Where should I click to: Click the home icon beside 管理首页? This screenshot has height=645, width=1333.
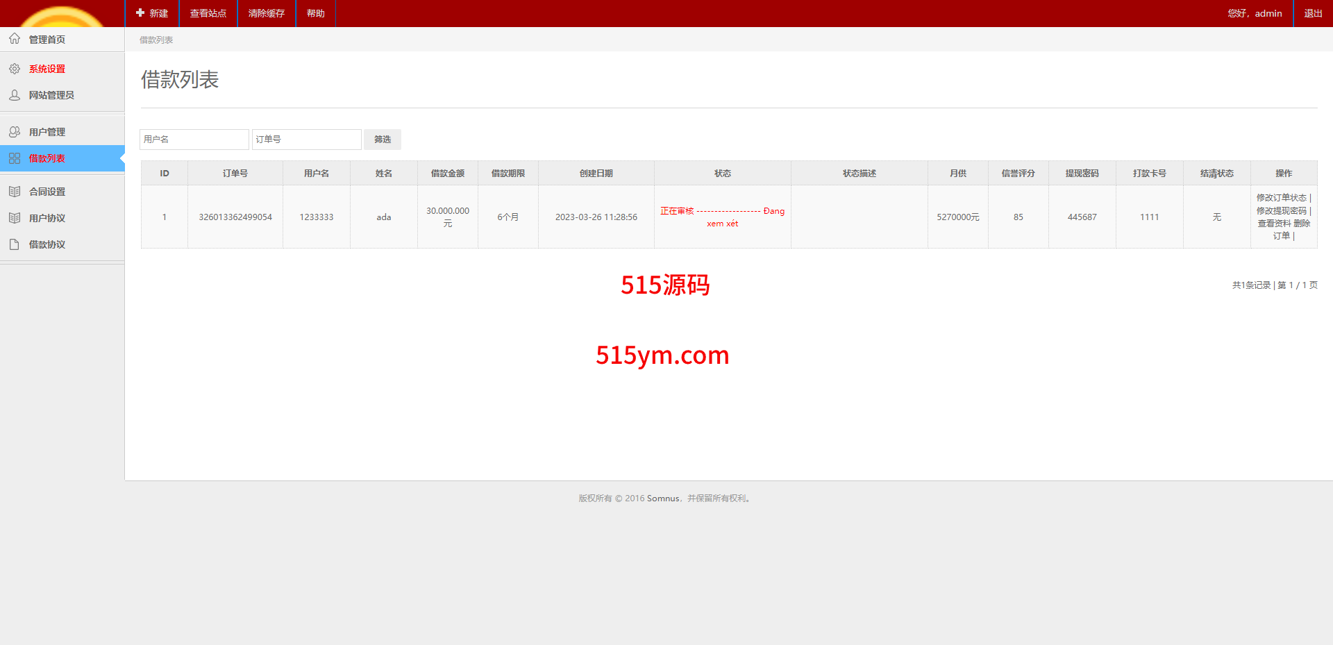15,39
